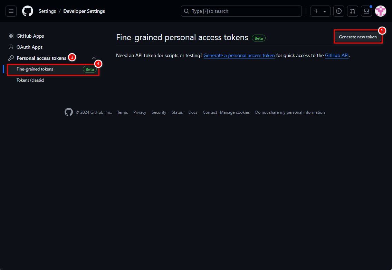This screenshot has width=392, height=270.
Task: Open the Contact footer link
Action: coord(210,112)
